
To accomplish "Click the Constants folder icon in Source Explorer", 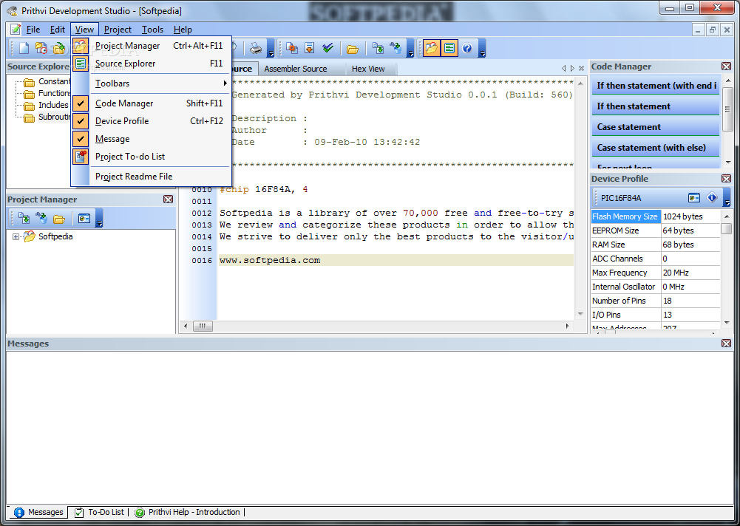I will point(30,82).
